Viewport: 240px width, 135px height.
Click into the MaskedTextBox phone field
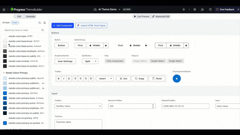[185, 106]
